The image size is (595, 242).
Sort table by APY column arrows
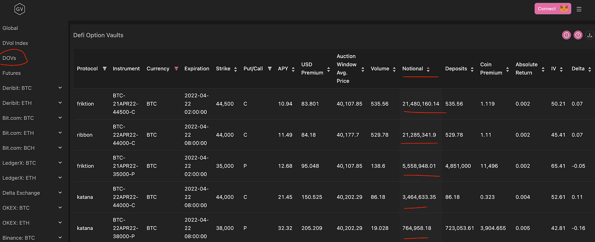[293, 69]
